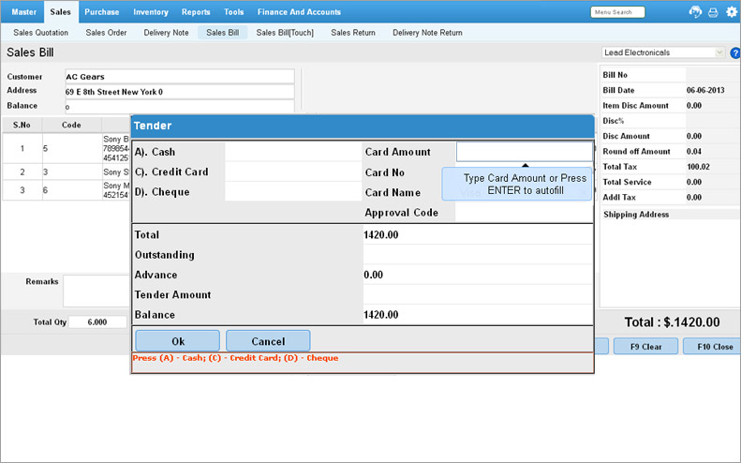Click the Outstanding value field

point(478,255)
